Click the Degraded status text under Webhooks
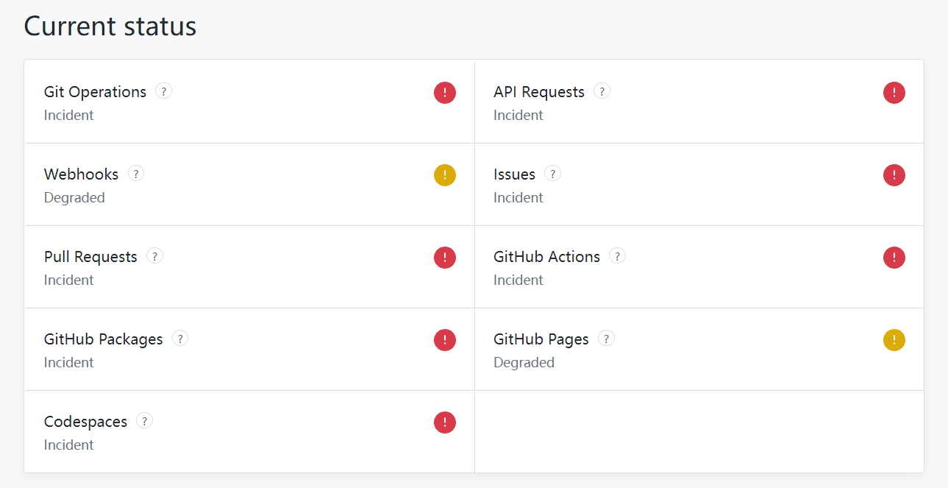 pyautogui.click(x=74, y=198)
